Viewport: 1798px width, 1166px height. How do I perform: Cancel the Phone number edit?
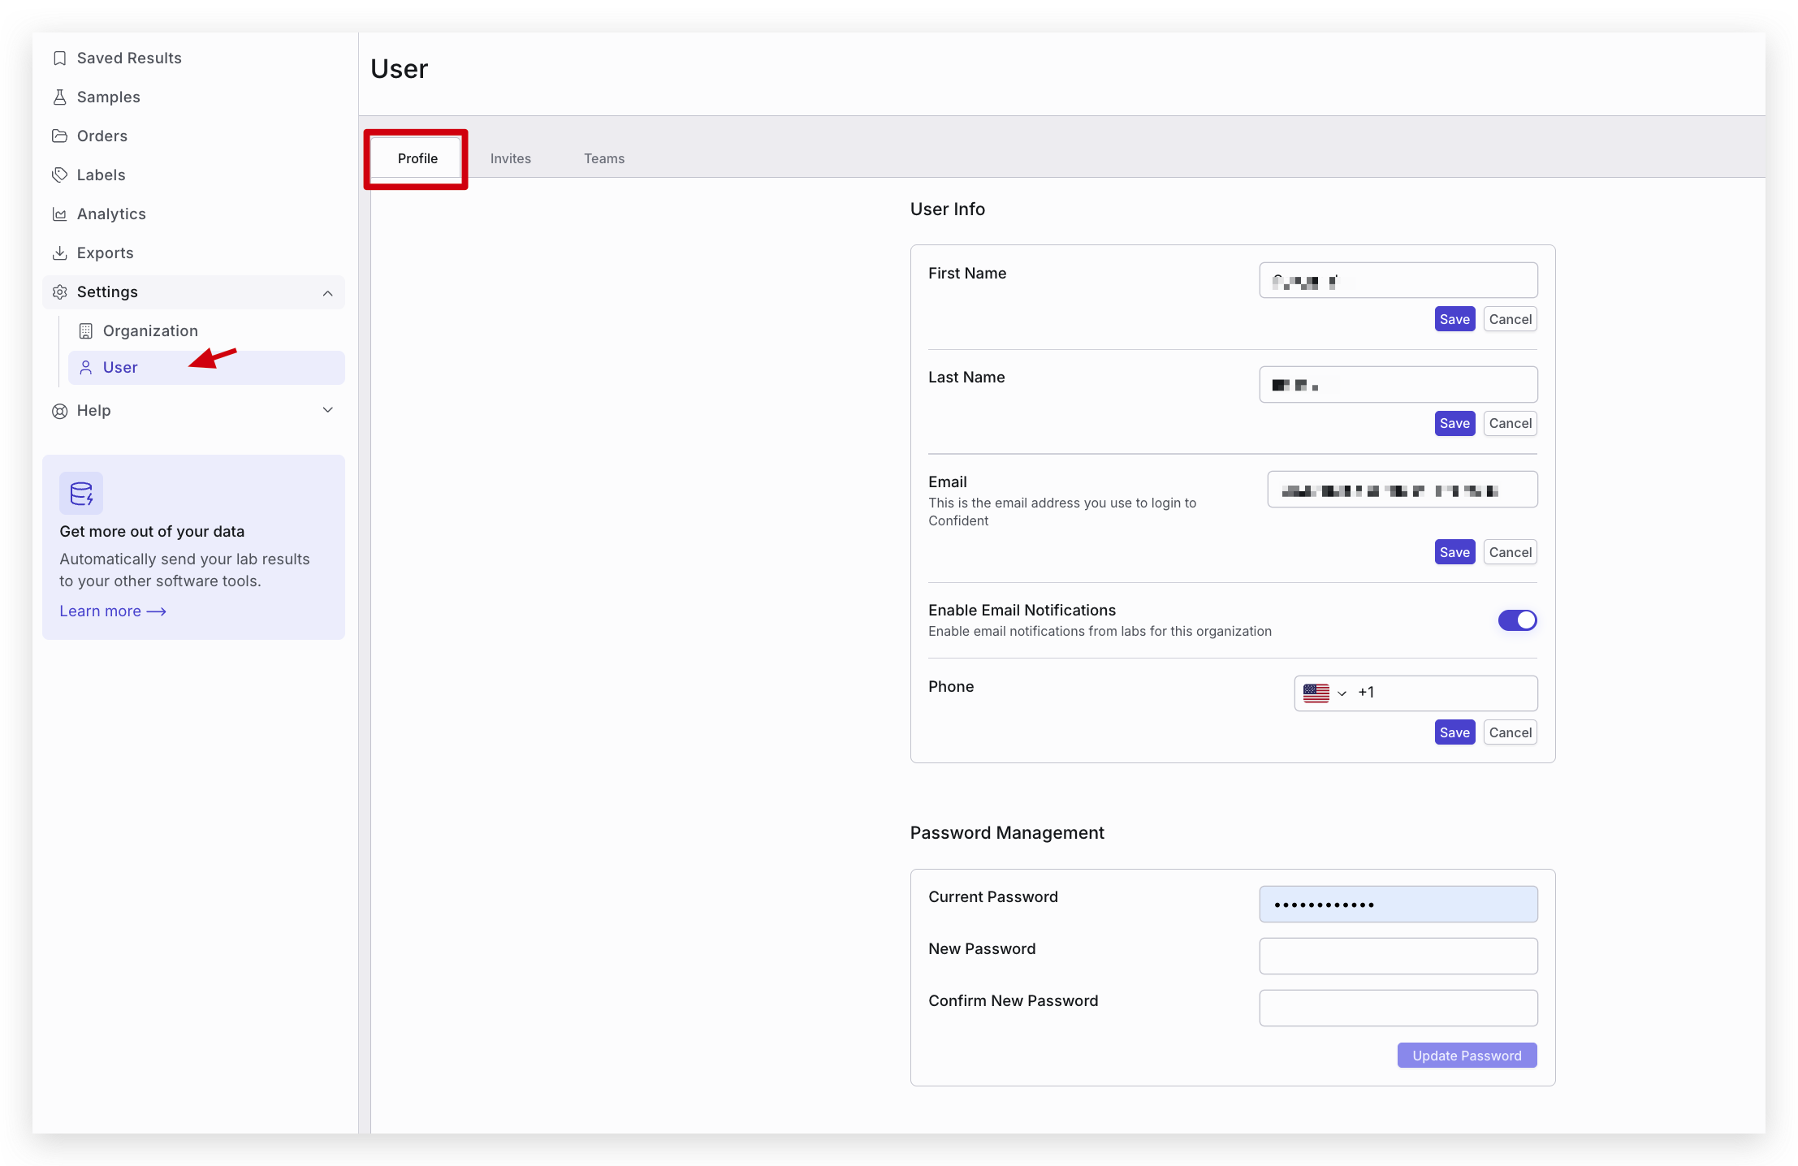pyautogui.click(x=1510, y=732)
